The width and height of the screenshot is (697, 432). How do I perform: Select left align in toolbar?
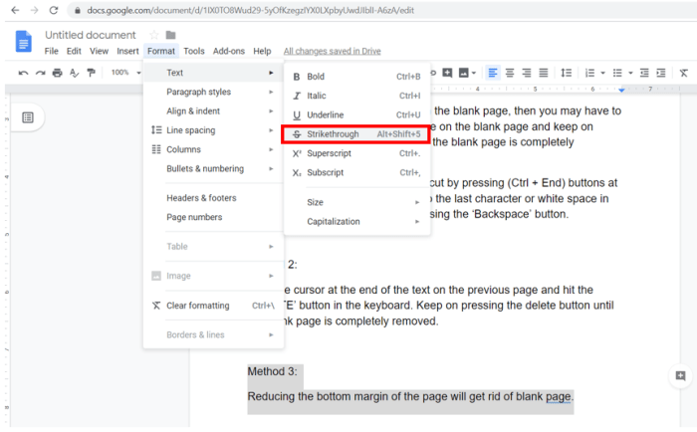493,73
